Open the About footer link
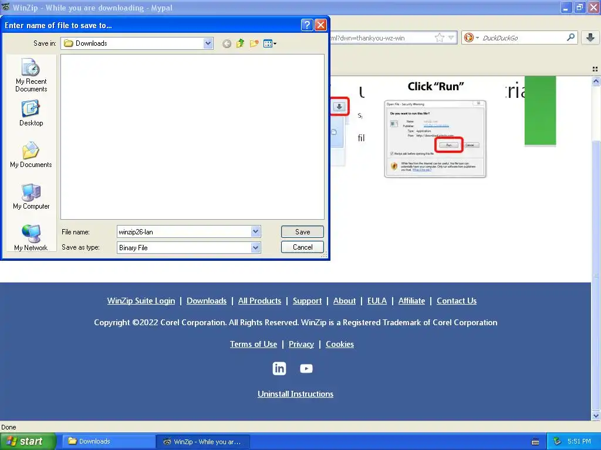The image size is (601, 450). [x=344, y=301]
